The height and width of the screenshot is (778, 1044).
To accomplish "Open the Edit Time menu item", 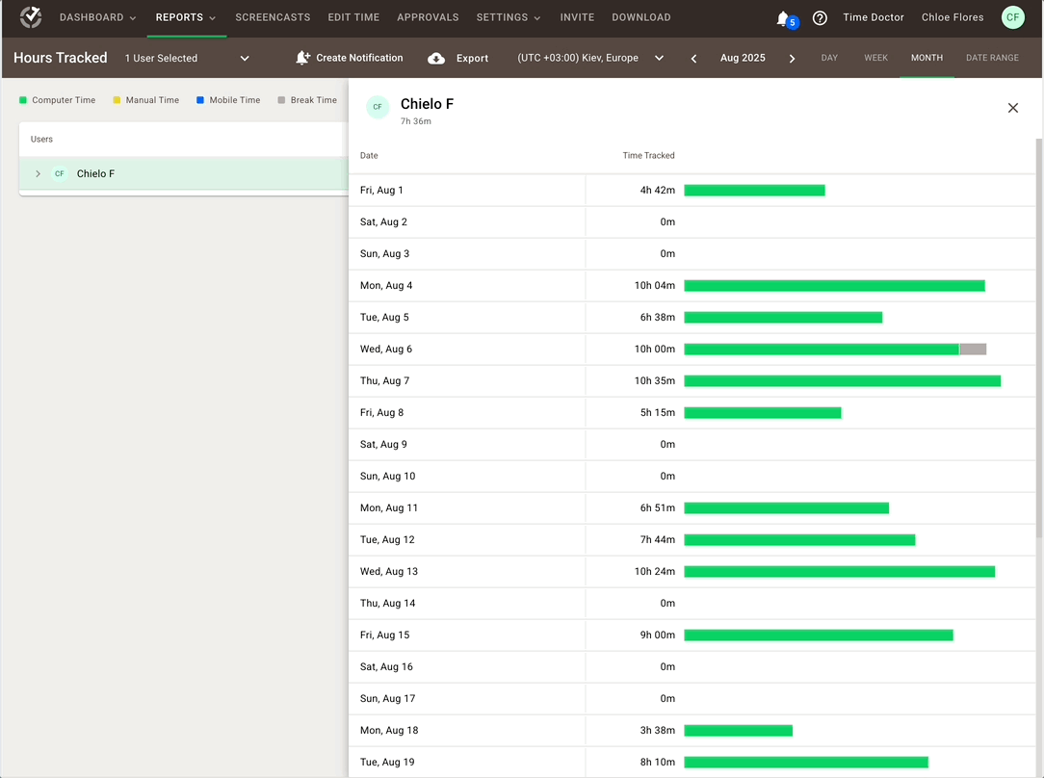I will [353, 18].
